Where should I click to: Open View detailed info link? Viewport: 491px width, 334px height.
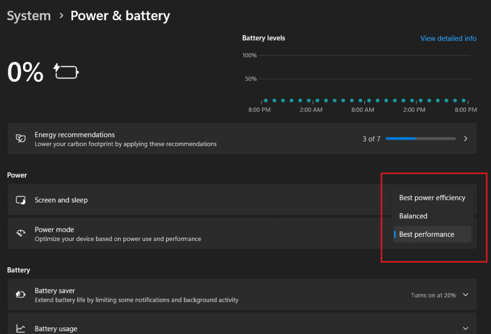coord(448,38)
